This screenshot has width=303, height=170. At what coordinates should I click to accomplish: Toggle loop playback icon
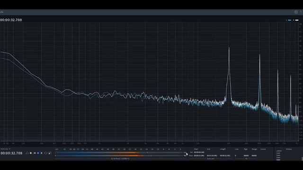coord(46,153)
